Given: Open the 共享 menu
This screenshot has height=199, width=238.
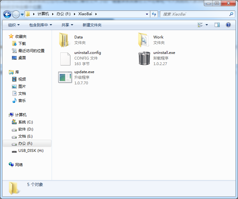Looking at the screenshot, I should pos(67,25).
